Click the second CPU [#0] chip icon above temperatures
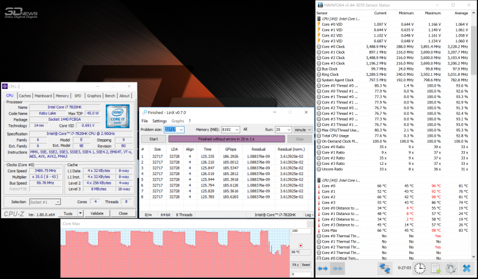The image size is (478, 279). point(319,180)
